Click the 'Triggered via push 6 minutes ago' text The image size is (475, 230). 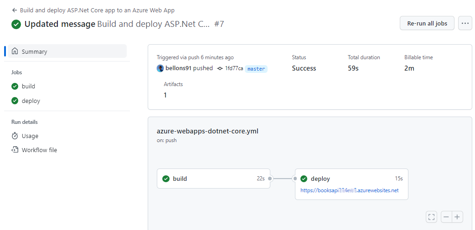(195, 57)
